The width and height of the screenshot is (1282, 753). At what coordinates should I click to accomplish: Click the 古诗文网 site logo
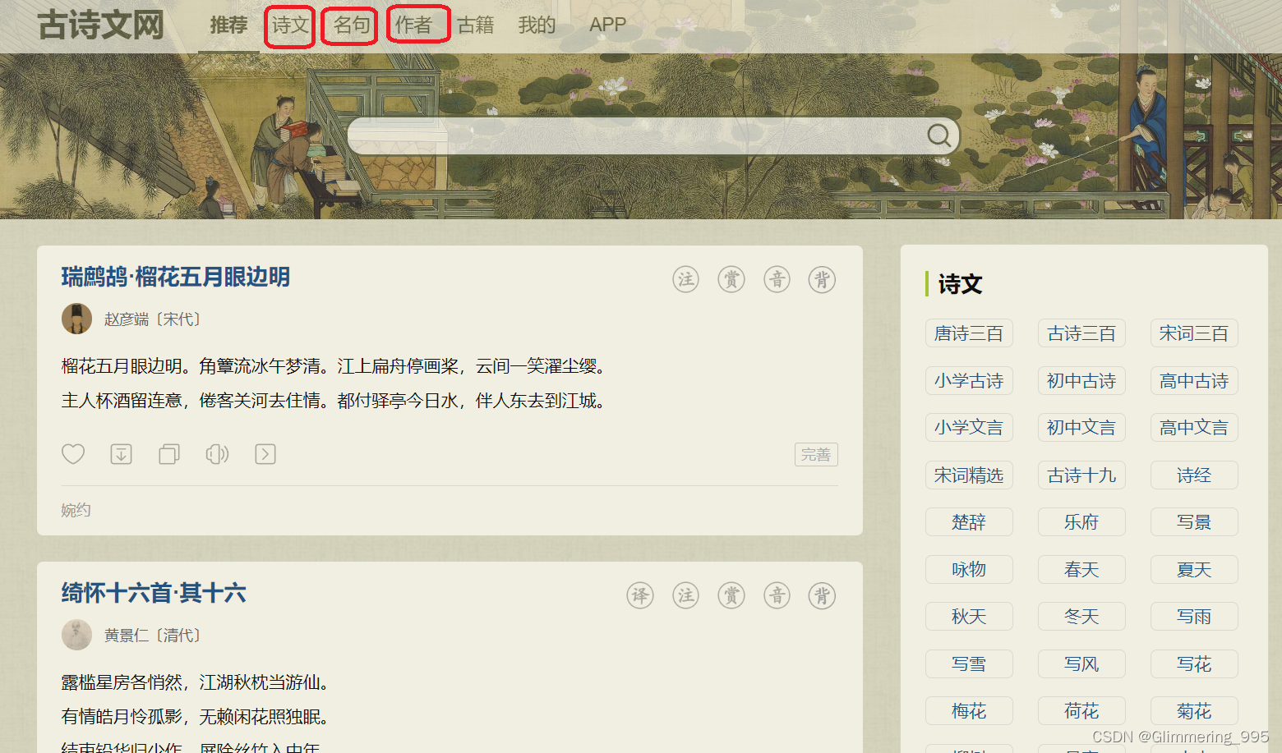pyautogui.click(x=100, y=25)
